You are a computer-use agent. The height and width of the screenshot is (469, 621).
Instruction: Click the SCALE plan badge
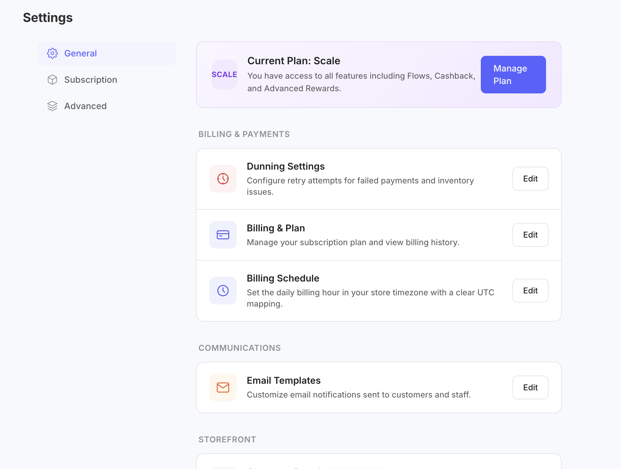(x=224, y=75)
